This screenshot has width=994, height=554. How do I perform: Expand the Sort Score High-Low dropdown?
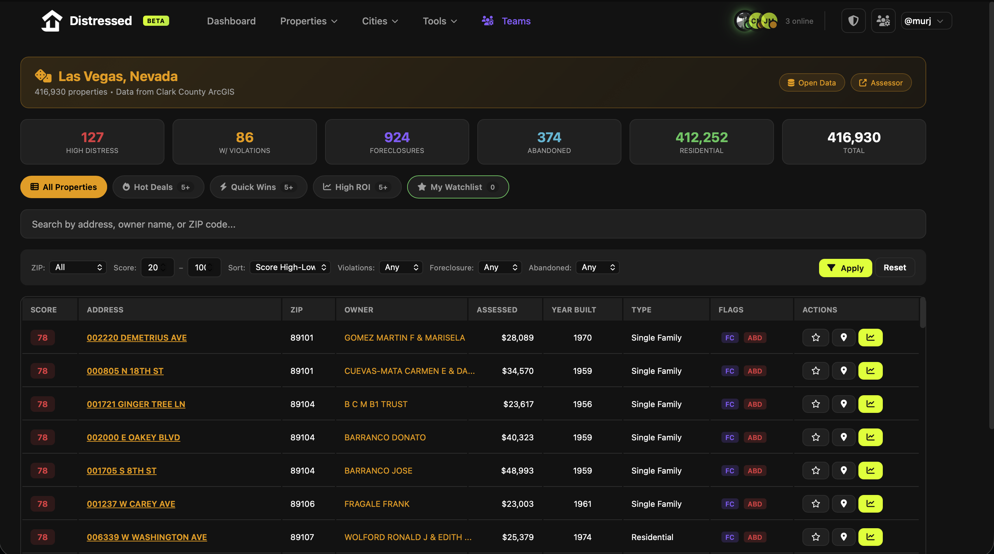click(290, 267)
